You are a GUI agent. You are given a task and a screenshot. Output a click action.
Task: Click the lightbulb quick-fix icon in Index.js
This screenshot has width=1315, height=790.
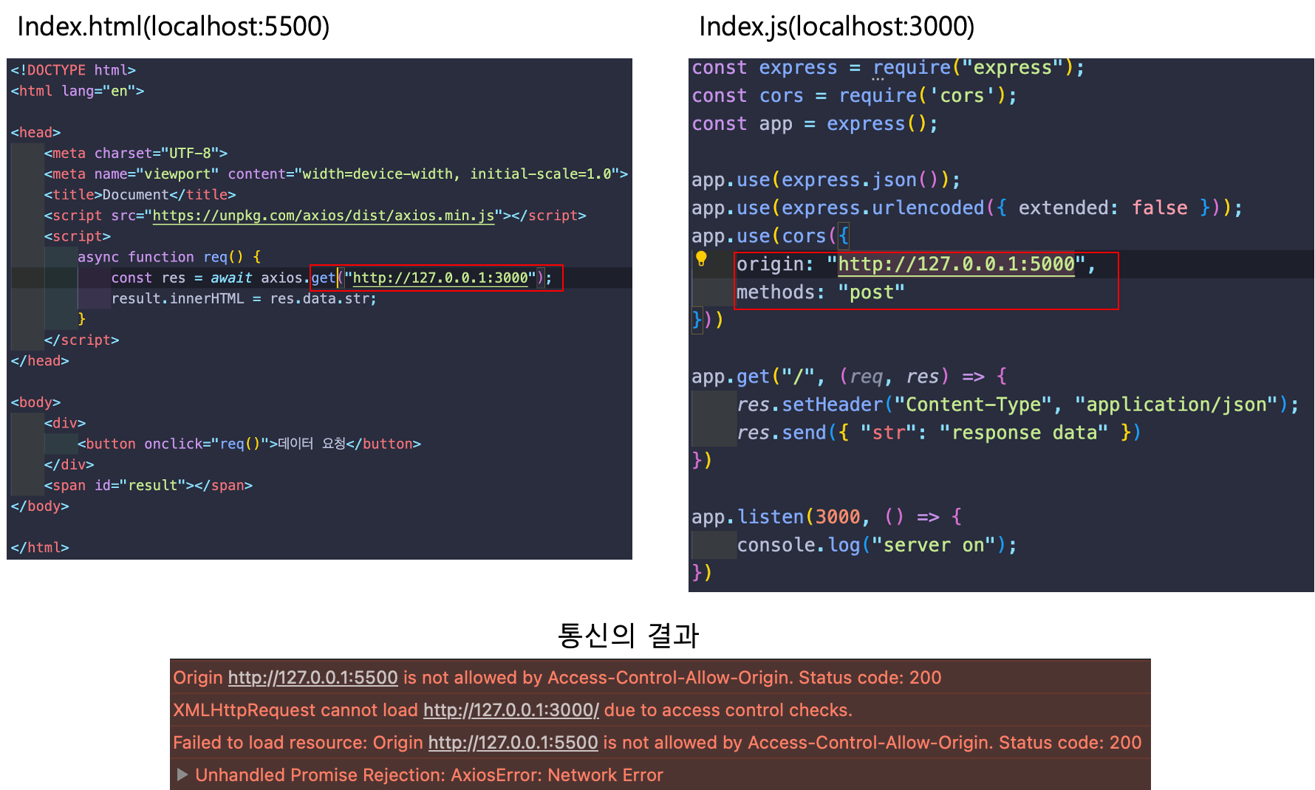pos(701,259)
